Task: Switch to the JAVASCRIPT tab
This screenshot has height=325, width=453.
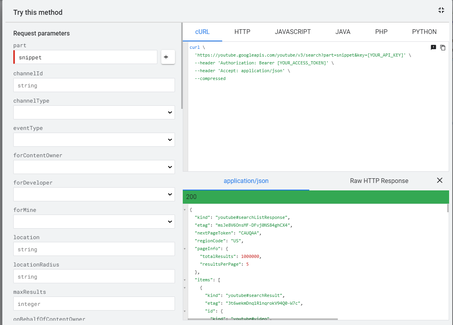Action: (x=292, y=32)
